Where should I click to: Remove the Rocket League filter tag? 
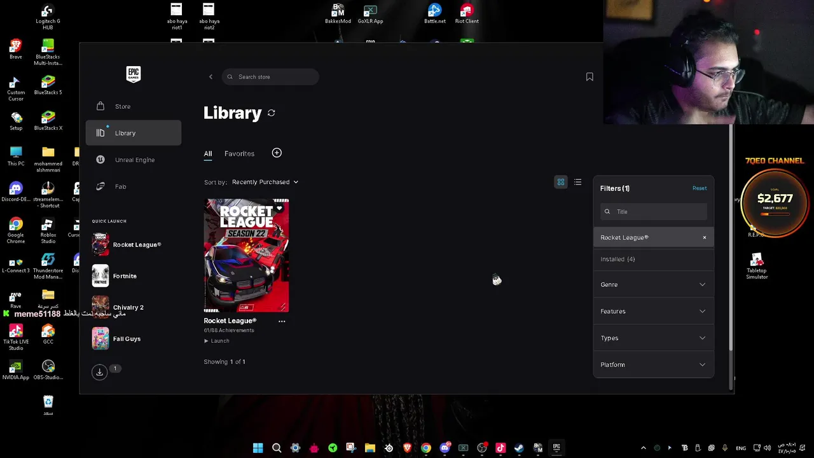pyautogui.click(x=705, y=237)
